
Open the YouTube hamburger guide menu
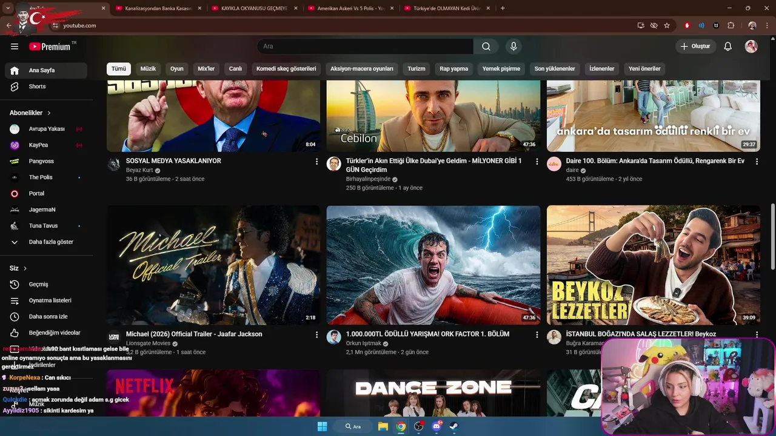pos(15,47)
